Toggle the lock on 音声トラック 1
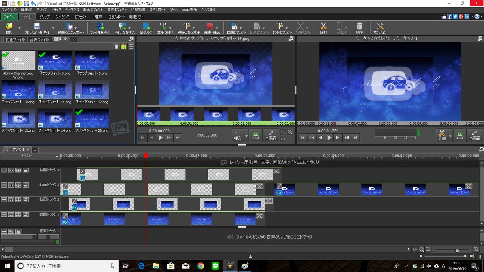This screenshot has height=272, width=484. click(x=19, y=231)
